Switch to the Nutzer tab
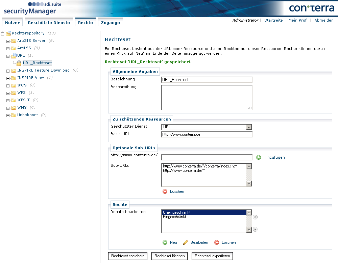The image size is (338, 263). coord(12,23)
